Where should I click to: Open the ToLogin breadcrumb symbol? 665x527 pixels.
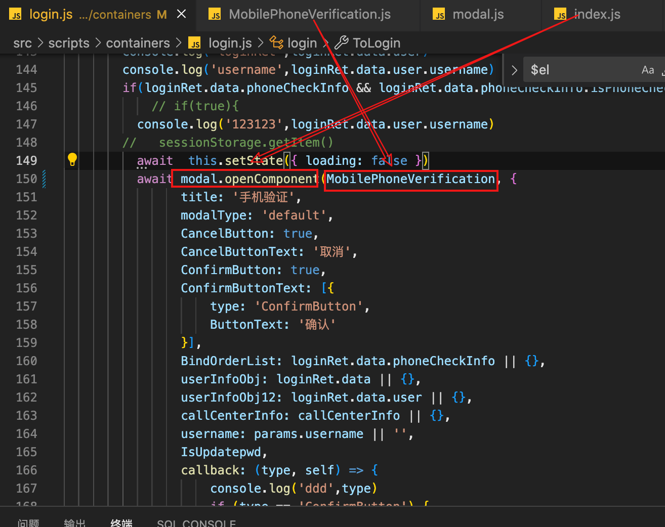click(x=377, y=43)
